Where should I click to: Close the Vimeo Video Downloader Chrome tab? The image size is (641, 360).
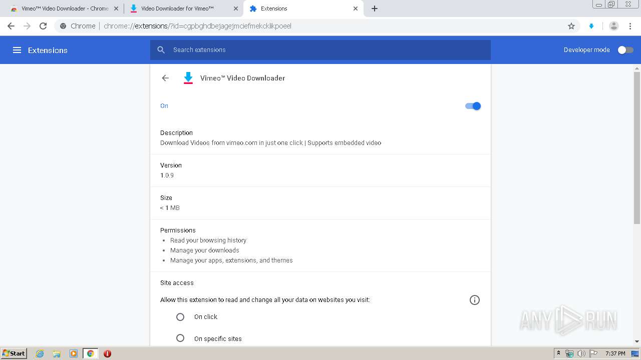click(x=116, y=8)
